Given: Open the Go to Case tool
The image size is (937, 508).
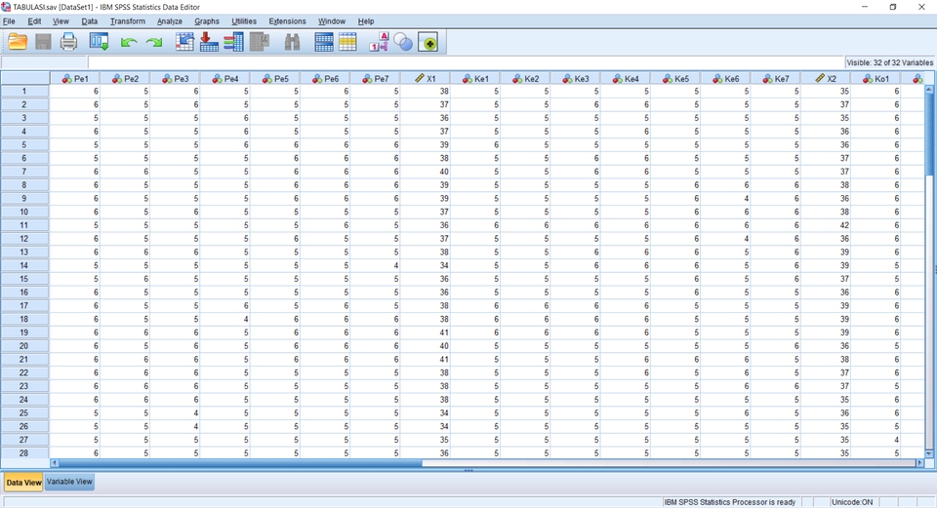Looking at the screenshot, I should tap(184, 42).
